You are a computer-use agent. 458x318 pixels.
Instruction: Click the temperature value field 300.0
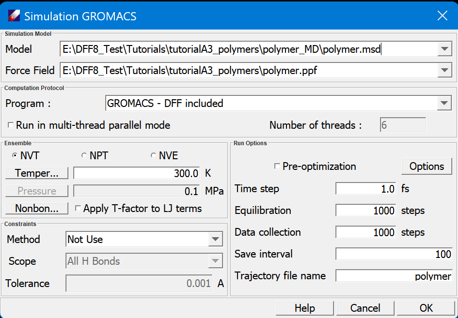tap(136, 173)
